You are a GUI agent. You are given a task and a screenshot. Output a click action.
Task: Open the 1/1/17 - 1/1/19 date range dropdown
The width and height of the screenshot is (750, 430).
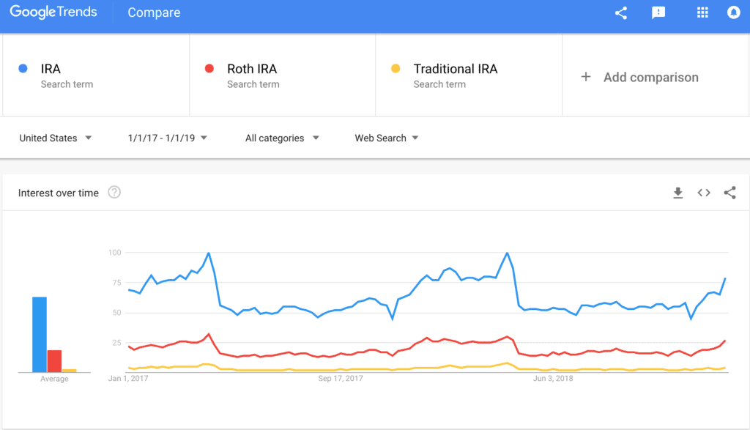click(168, 138)
